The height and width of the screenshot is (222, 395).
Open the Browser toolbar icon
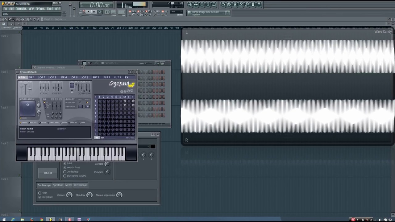pyautogui.click(x=208, y=4)
